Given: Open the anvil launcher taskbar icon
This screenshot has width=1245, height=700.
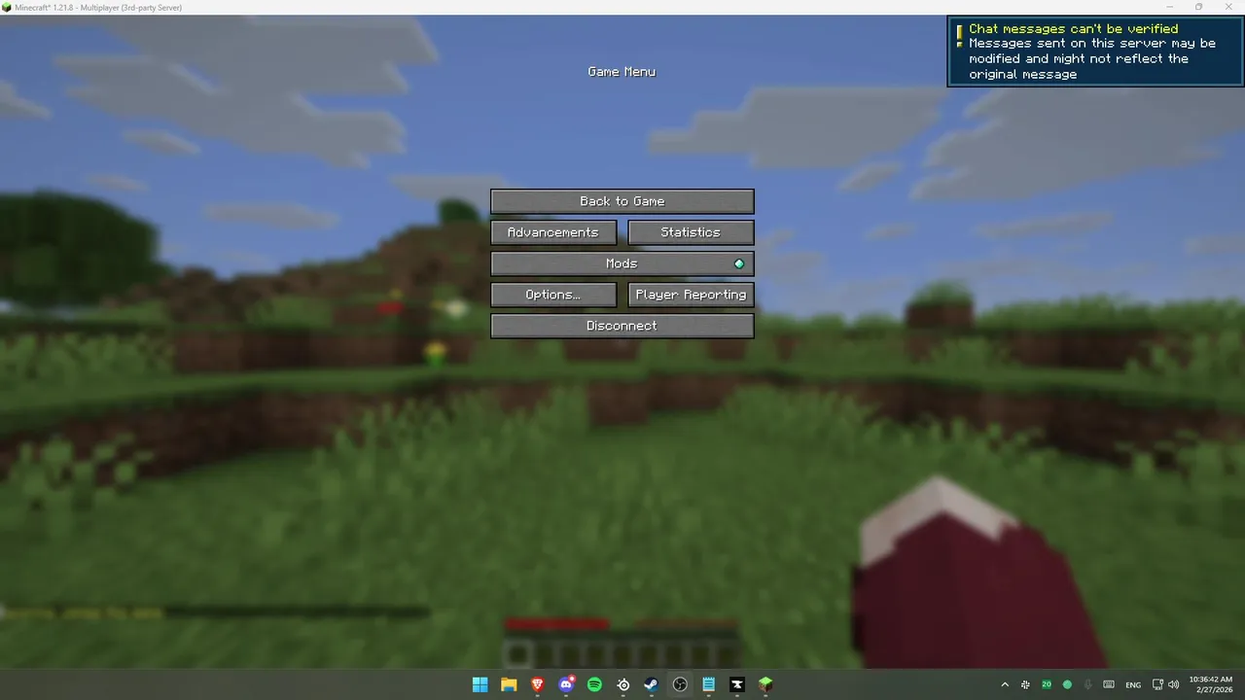Looking at the screenshot, I should click(x=737, y=684).
